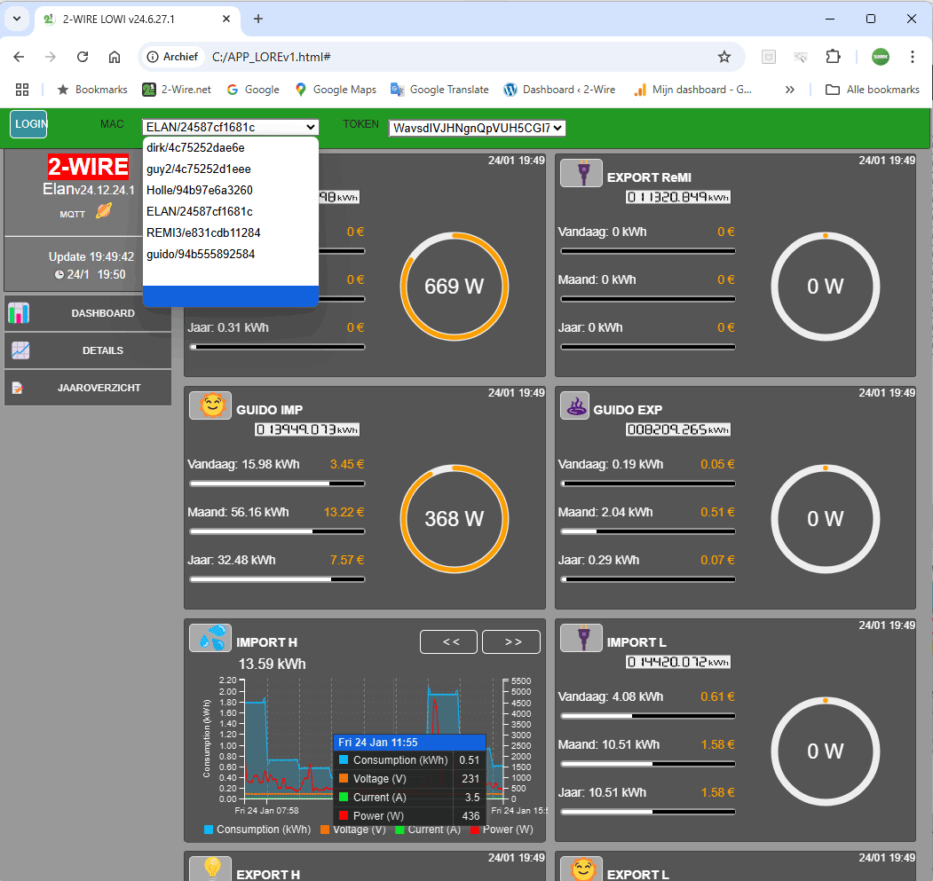Click GUIDO IMP Maand progress bar
The image size is (933, 881).
pos(277,531)
